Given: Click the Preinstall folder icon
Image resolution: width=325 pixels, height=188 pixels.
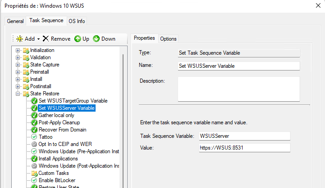Looking at the screenshot, I should 26,72.
